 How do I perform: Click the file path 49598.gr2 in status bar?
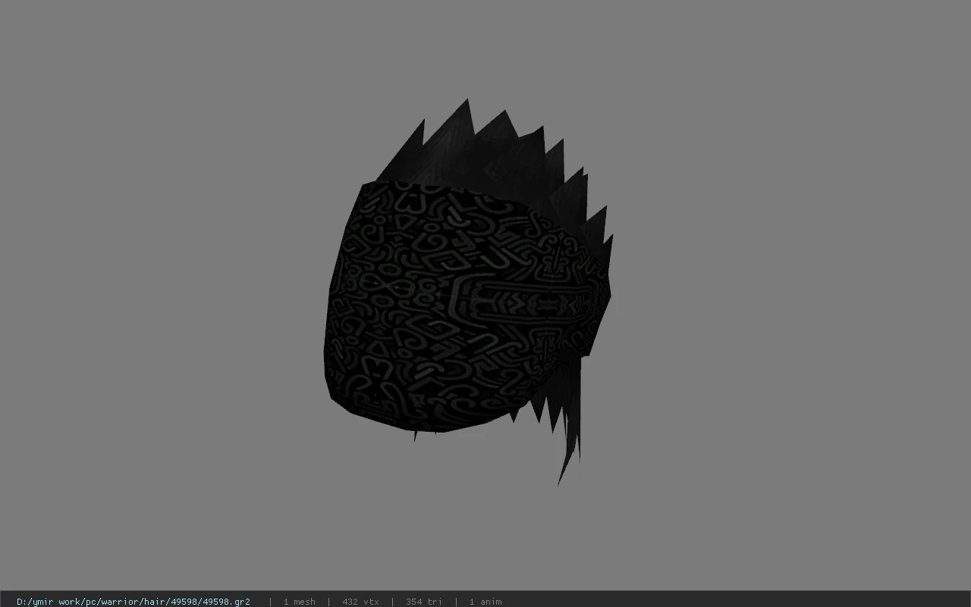(x=134, y=602)
